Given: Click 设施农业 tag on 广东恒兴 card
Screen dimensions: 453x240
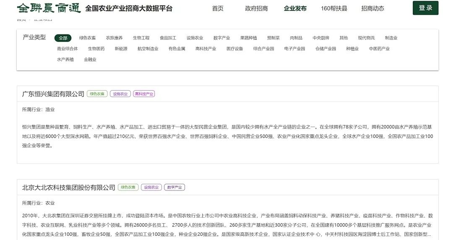Looking at the screenshot, I should pyautogui.click(x=120, y=94).
